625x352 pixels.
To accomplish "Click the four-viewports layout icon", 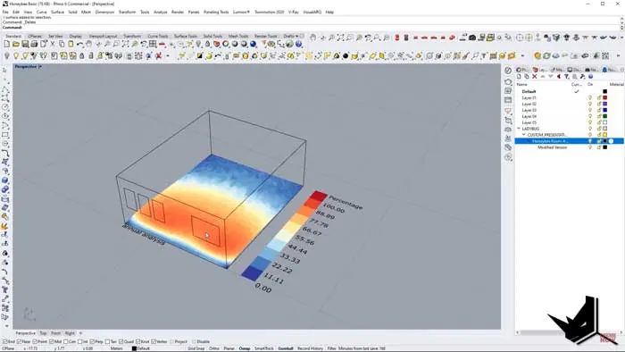I will [x=153, y=45].
